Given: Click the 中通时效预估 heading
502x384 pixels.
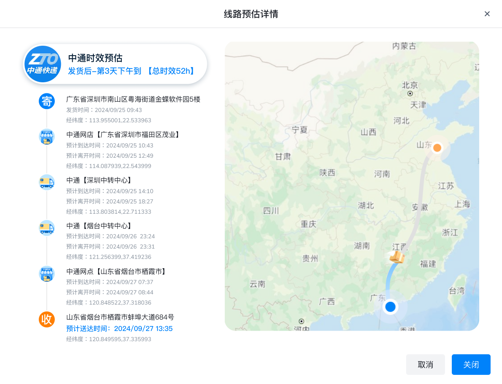Looking at the screenshot, I should (95, 58).
